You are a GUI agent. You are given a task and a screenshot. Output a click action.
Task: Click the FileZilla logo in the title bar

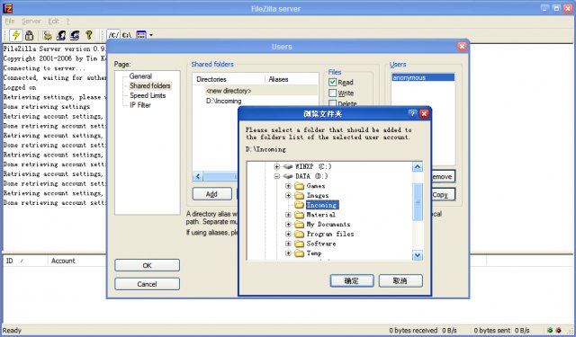pyautogui.click(x=7, y=8)
